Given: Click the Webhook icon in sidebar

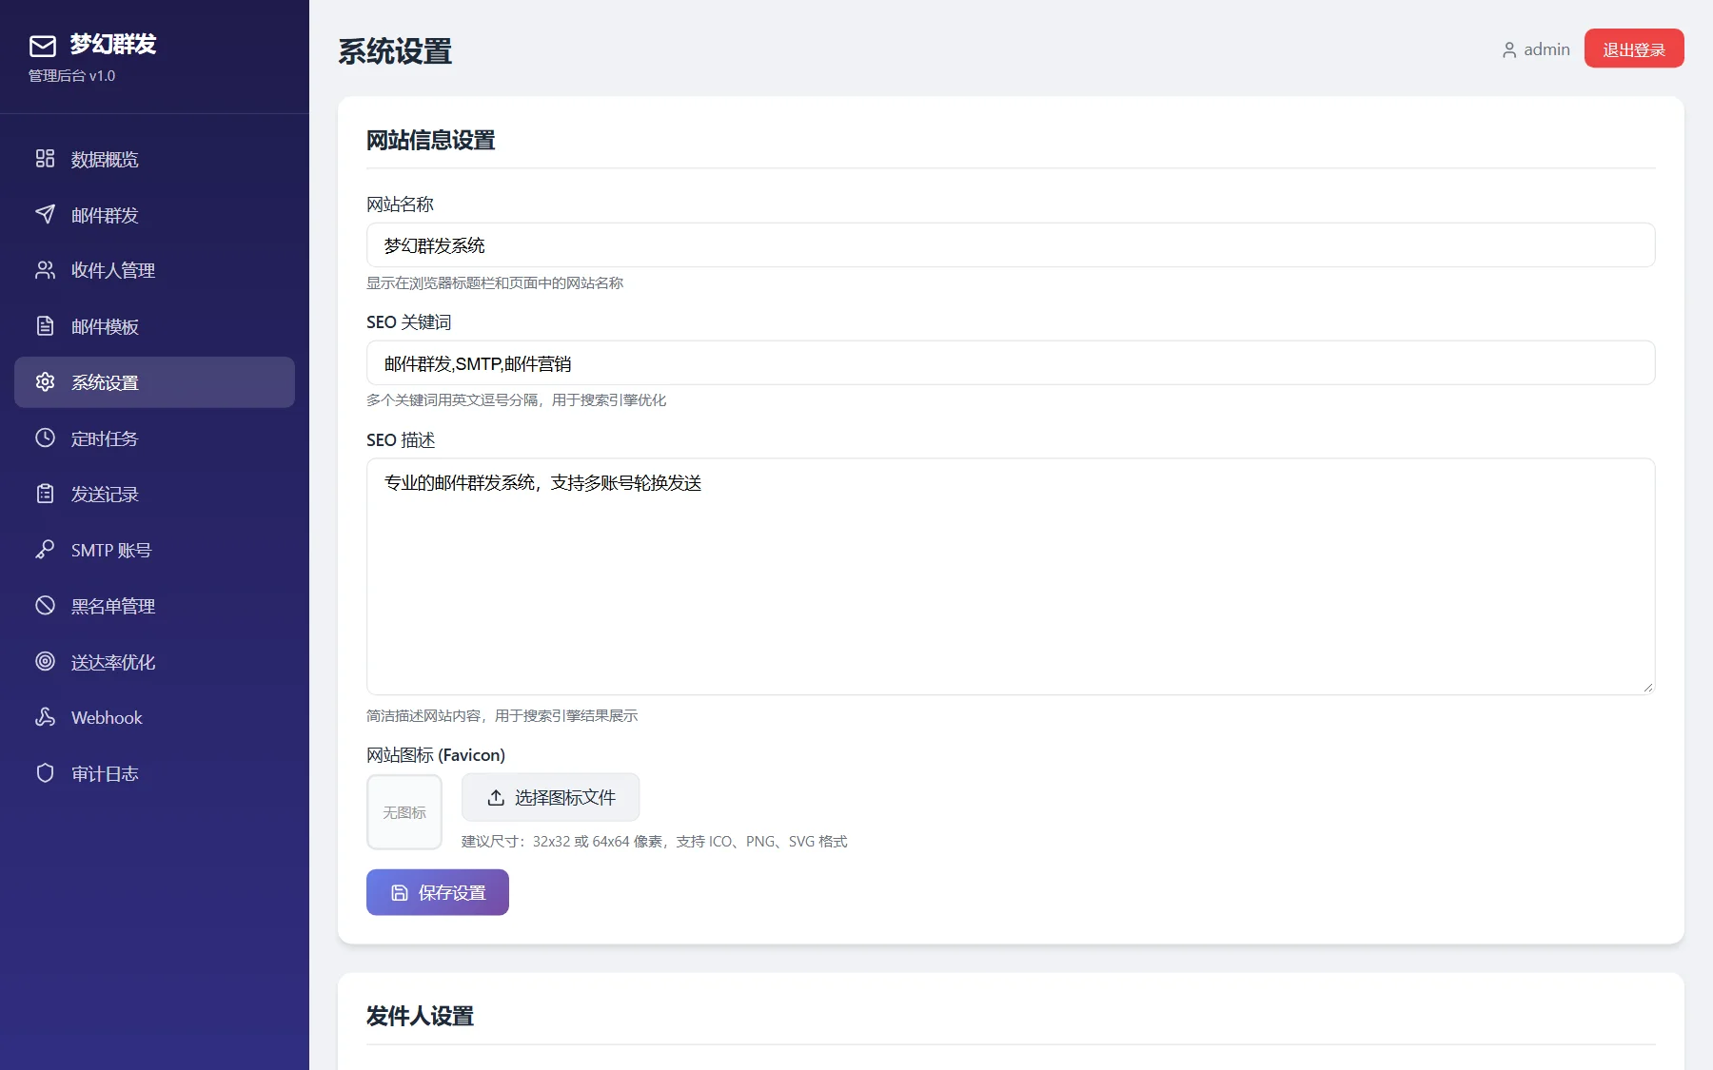Looking at the screenshot, I should (x=45, y=717).
